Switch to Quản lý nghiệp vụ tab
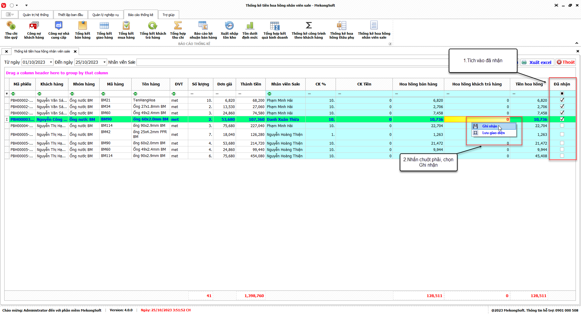Image resolution: width=581 pixels, height=314 pixels. (105, 15)
